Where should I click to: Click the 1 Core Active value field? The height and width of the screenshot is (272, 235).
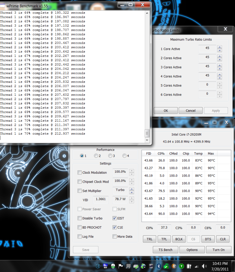pyautogui.click(x=207, y=48)
